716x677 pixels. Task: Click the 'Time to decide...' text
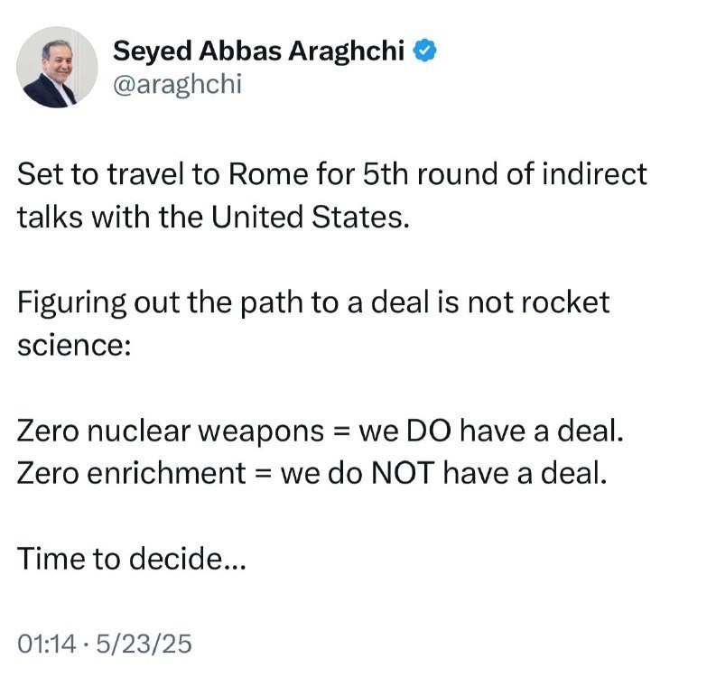pyautogui.click(x=132, y=559)
